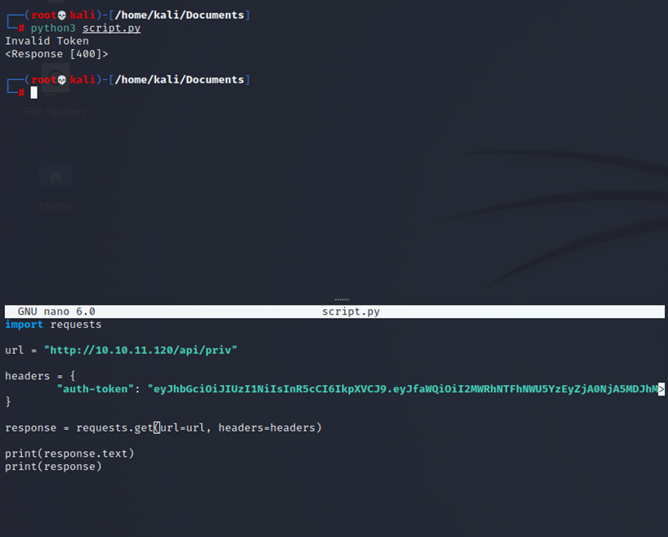Click 'root' in the first terminal prompt
The width and height of the screenshot is (668, 537).
(43, 16)
